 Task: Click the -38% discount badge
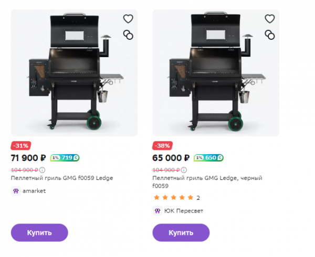161,146
